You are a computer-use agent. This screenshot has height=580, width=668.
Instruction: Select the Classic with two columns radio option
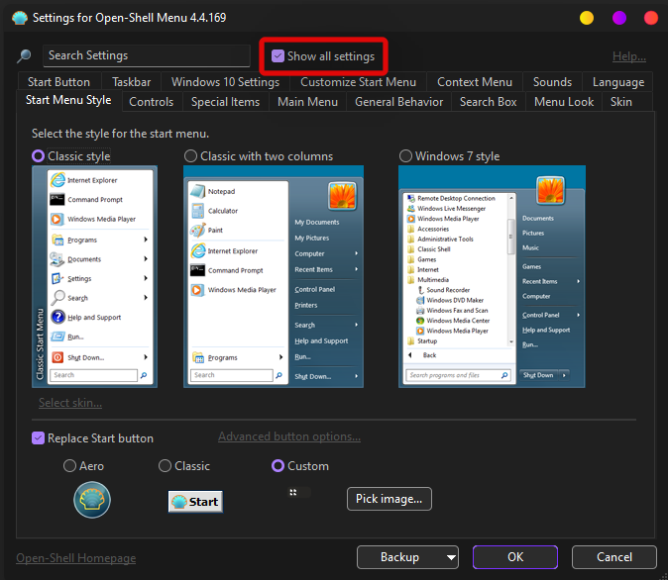191,156
